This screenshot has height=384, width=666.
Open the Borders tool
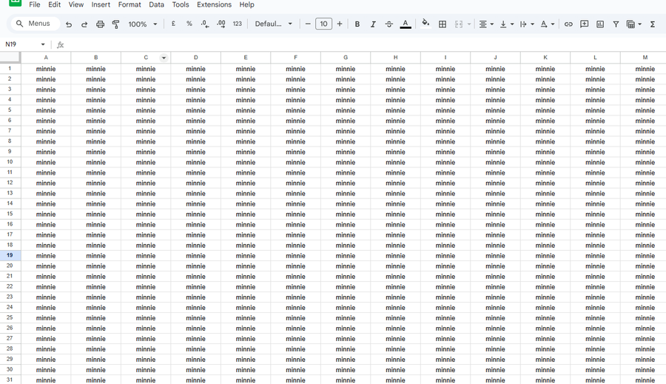pos(443,24)
